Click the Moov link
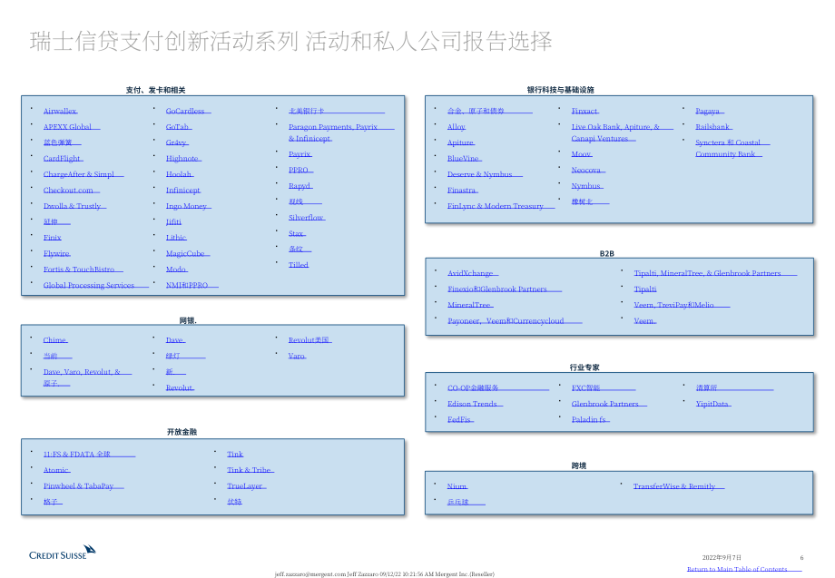 point(582,154)
